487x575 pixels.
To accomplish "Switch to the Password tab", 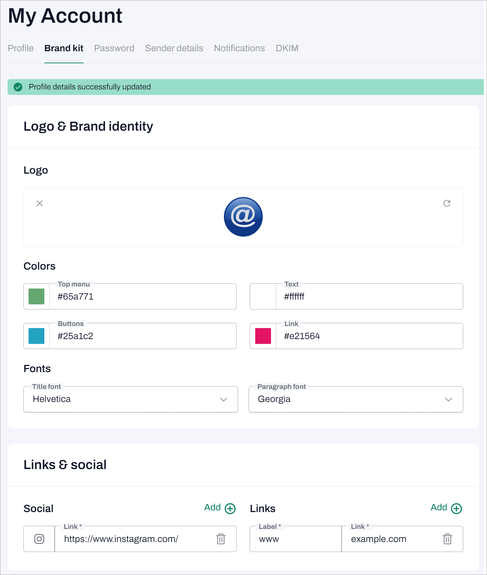I will point(114,48).
